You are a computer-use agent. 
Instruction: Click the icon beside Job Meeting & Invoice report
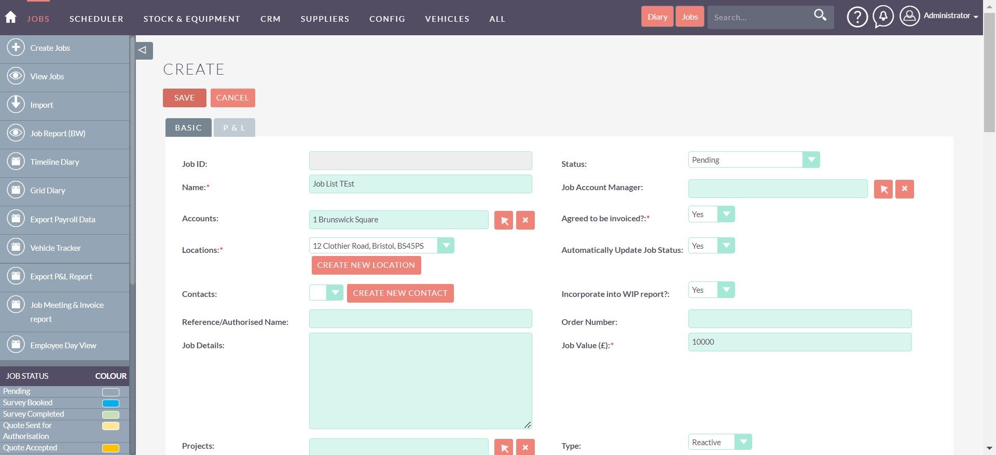tap(16, 305)
